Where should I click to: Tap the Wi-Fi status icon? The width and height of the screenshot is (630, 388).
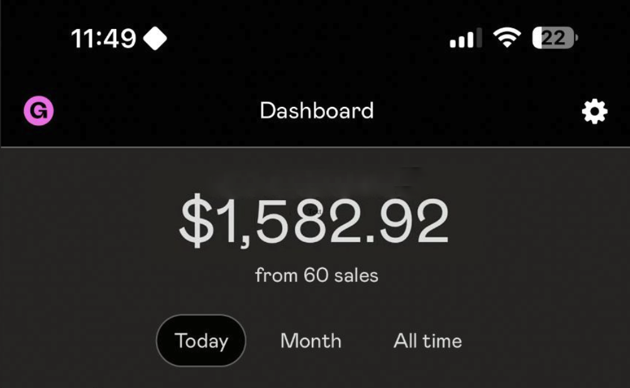pyautogui.click(x=506, y=39)
